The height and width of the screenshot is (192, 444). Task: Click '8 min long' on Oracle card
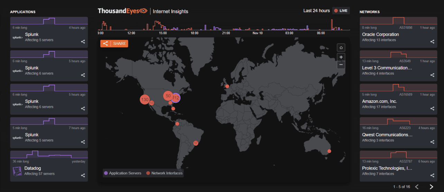pos(370,28)
